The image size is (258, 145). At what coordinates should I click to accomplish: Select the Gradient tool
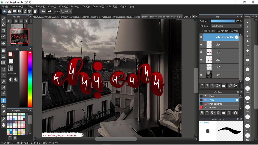coord(3,62)
